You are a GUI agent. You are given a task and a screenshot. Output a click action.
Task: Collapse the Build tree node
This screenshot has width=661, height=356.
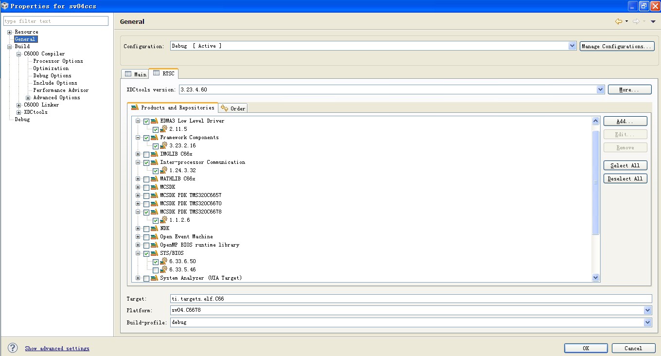click(9, 47)
